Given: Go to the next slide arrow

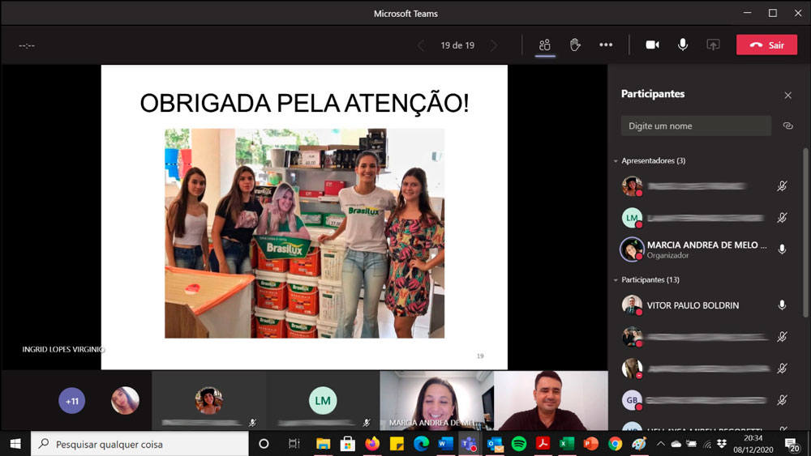Looking at the screenshot, I should [x=494, y=45].
